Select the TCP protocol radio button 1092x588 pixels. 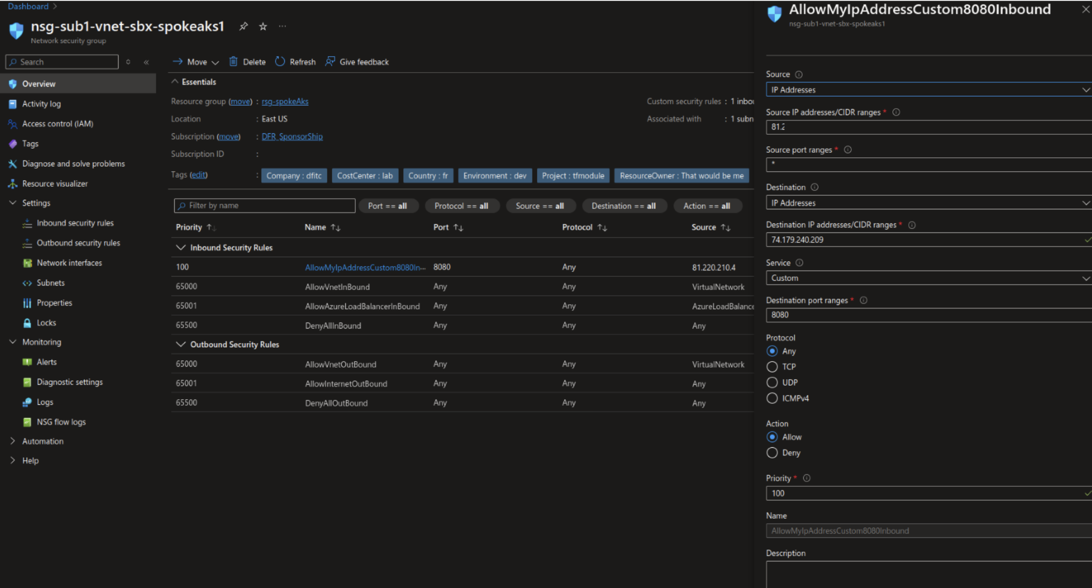pos(772,367)
